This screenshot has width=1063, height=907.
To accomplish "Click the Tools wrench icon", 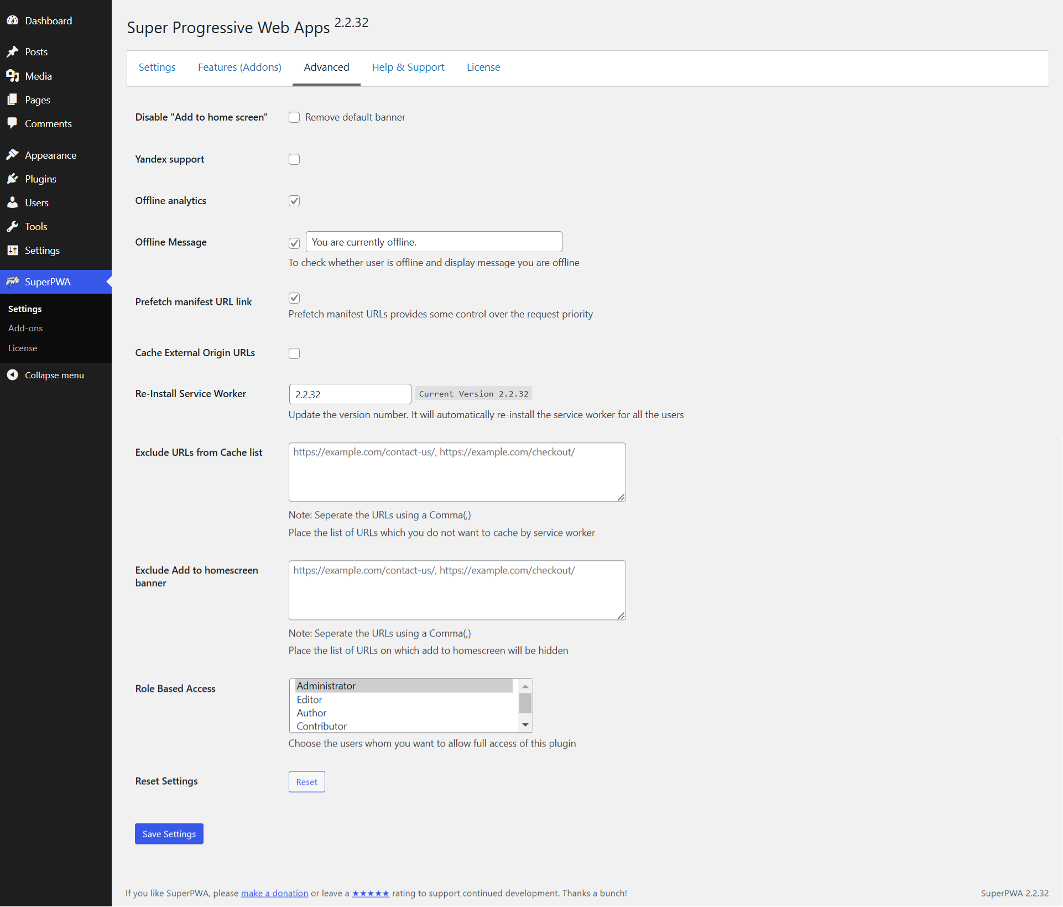I will (13, 226).
